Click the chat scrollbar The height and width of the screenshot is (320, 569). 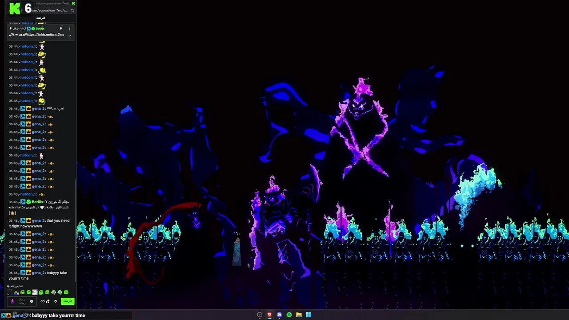(x=76, y=231)
